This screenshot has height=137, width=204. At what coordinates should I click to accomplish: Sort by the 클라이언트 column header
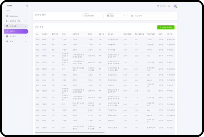(x=55, y=34)
